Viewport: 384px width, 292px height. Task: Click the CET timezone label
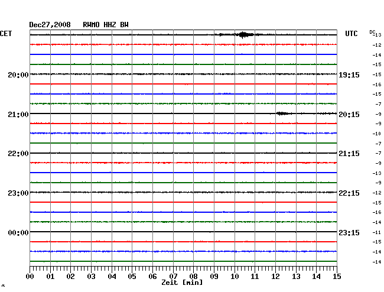pyautogui.click(x=6, y=34)
